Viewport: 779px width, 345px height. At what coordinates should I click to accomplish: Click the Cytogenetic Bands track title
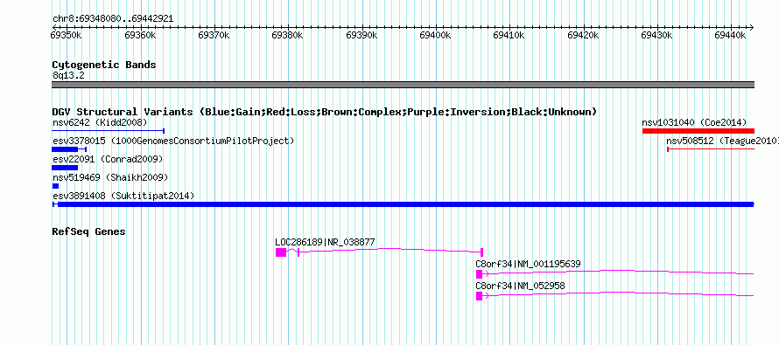104,65
